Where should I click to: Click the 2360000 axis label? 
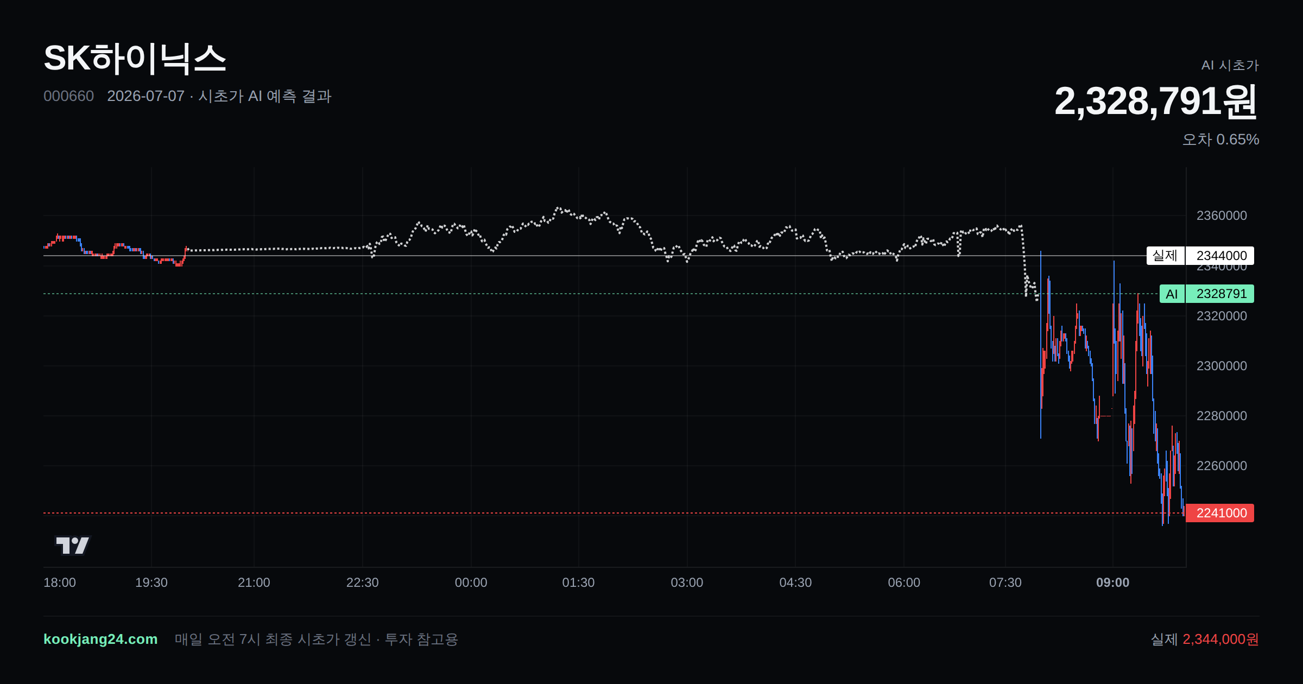pyautogui.click(x=1222, y=216)
